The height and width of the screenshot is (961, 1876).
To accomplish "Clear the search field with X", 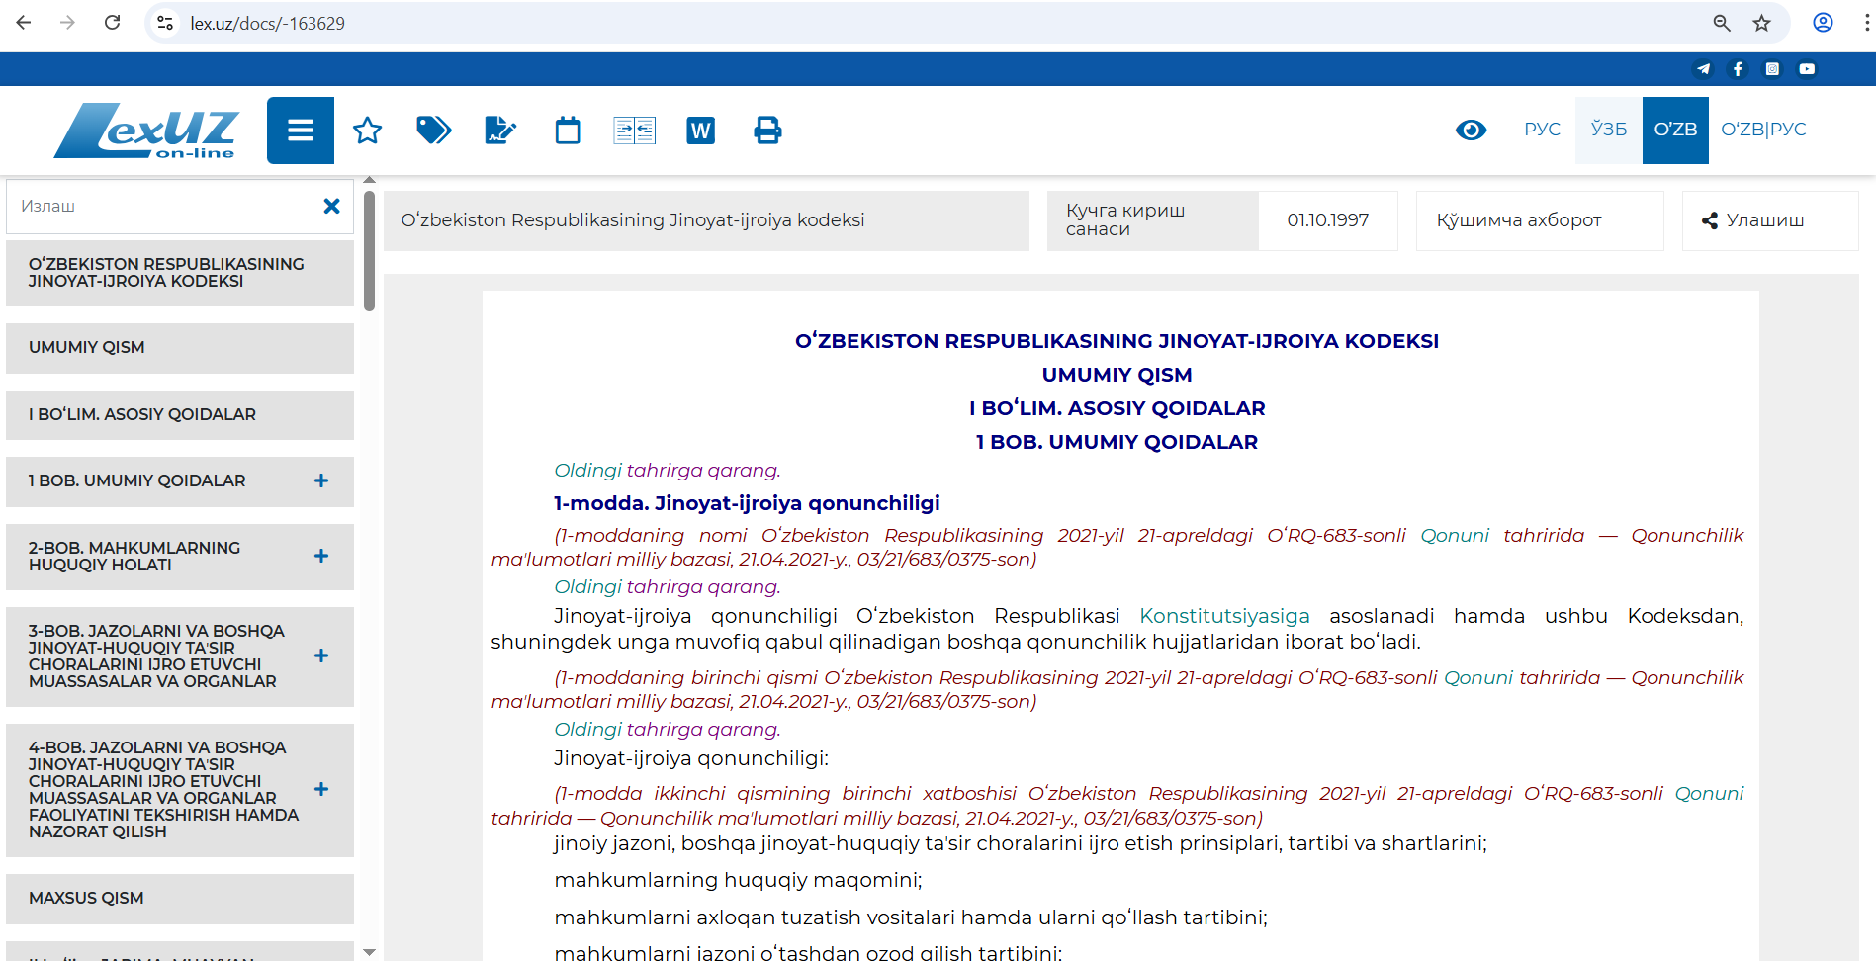I will [x=331, y=206].
